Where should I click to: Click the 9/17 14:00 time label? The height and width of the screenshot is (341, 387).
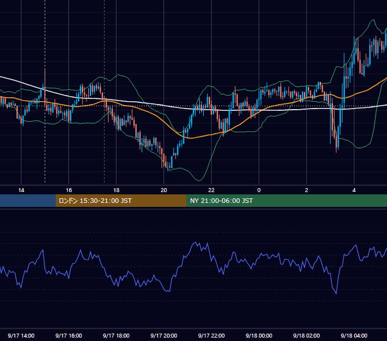(x=21, y=335)
